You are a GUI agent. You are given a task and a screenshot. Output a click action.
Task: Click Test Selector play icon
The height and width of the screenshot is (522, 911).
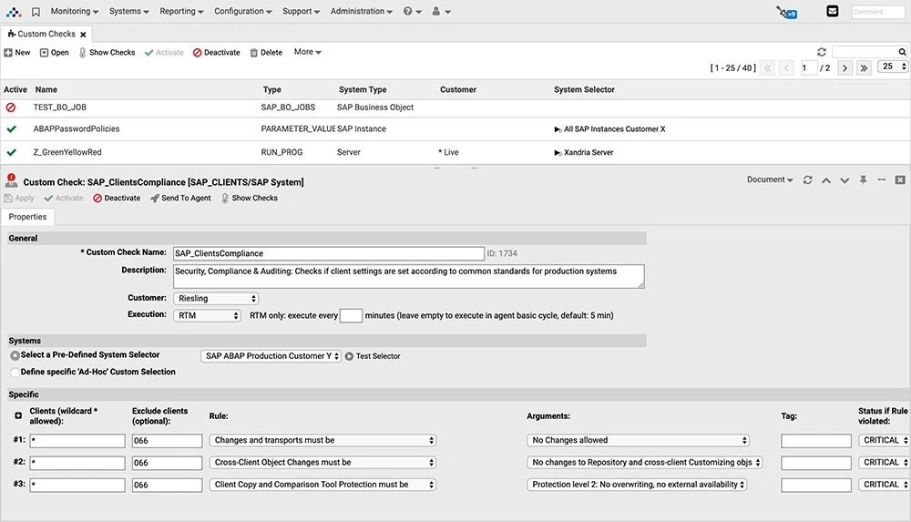pos(349,356)
